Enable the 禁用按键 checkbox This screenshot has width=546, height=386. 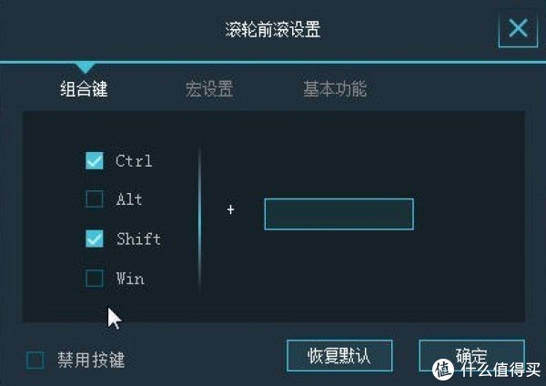click(x=35, y=360)
